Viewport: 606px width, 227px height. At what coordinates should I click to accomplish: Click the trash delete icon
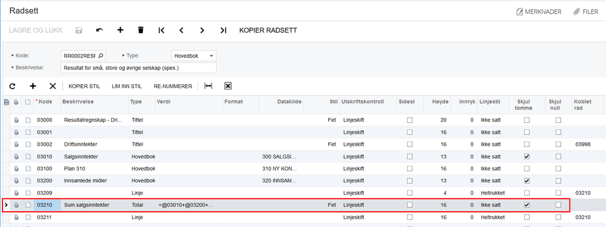click(x=141, y=30)
